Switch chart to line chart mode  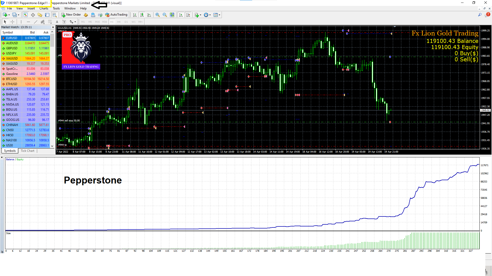click(149, 15)
